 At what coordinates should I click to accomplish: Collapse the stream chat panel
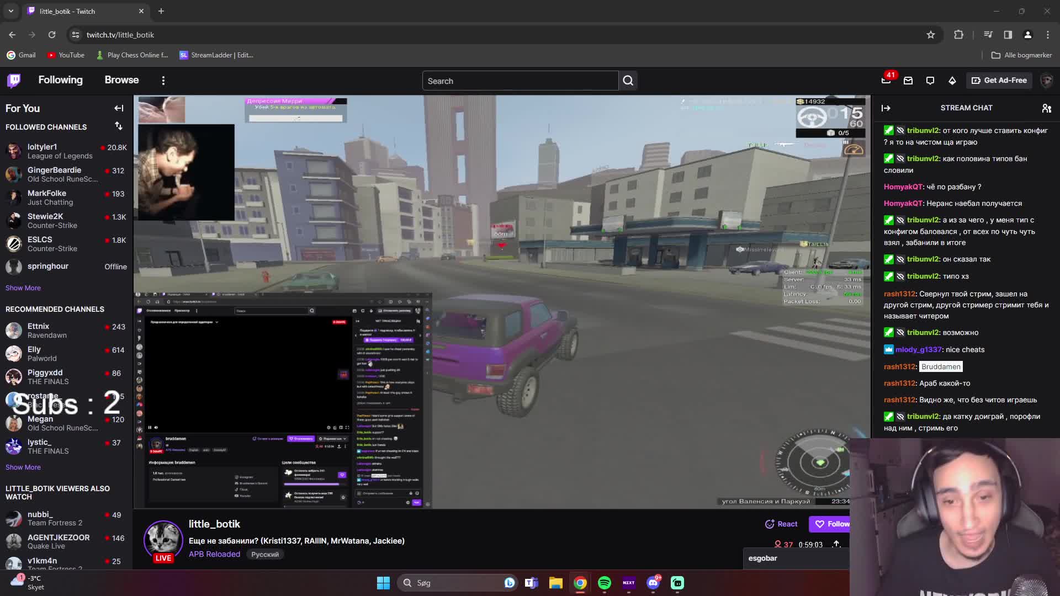coord(886,108)
